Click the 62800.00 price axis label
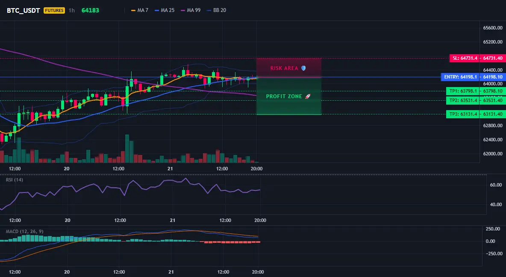This screenshot has width=506, height=277. click(x=493, y=125)
